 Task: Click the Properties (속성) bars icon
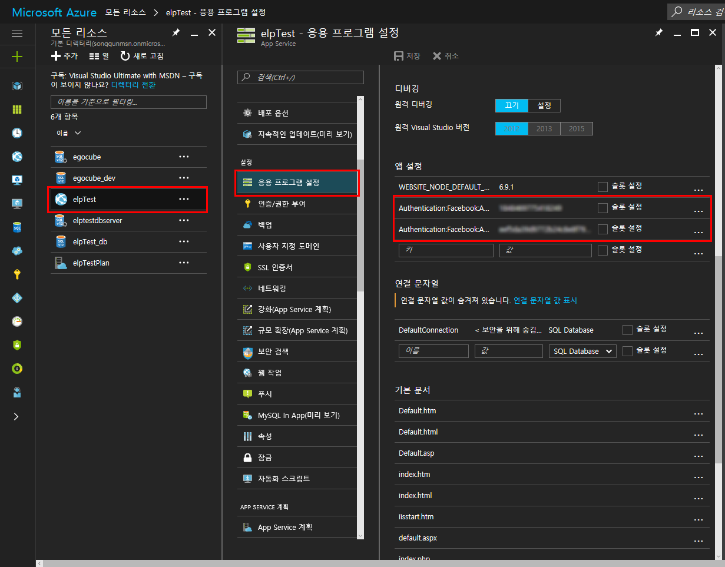coord(247,437)
